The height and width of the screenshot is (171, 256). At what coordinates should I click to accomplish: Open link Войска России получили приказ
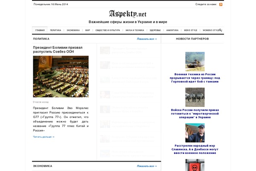195,114
